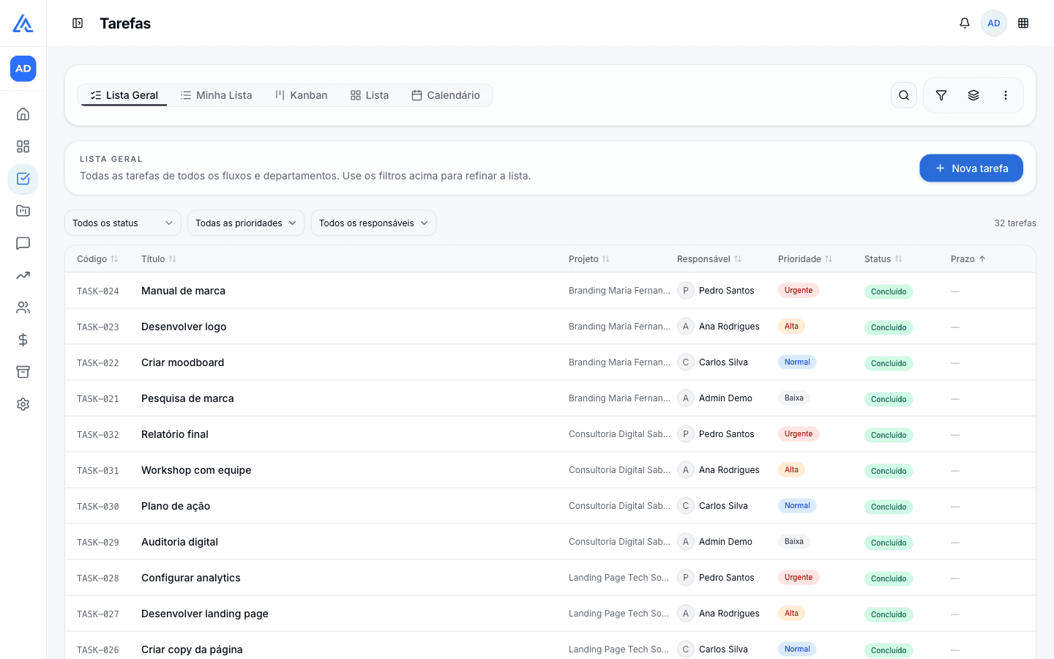Toggle the sidebar collapse icon beside Tarefas
Screen dimensions: 1054x659
[78, 23]
